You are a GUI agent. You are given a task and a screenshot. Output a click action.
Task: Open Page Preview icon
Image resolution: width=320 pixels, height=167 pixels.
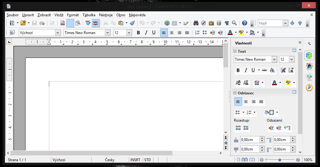[x=78, y=23]
